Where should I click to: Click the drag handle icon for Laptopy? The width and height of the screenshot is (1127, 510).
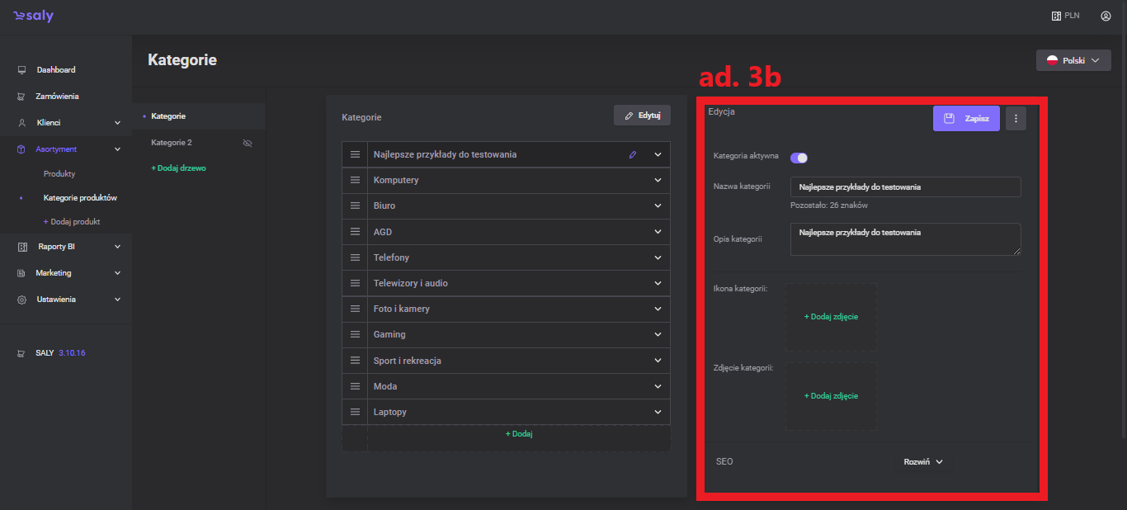[356, 412]
